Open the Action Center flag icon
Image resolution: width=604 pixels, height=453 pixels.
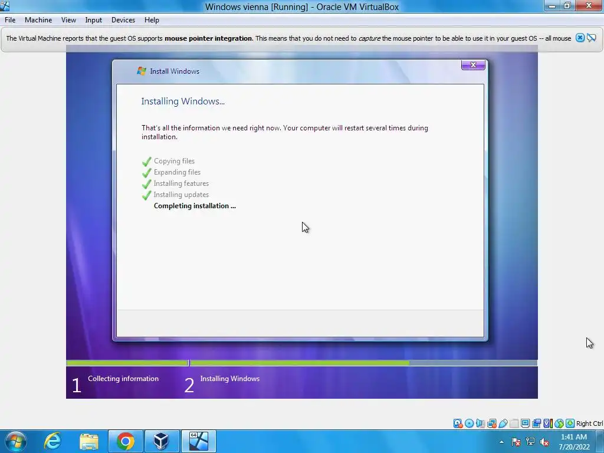tap(516, 442)
